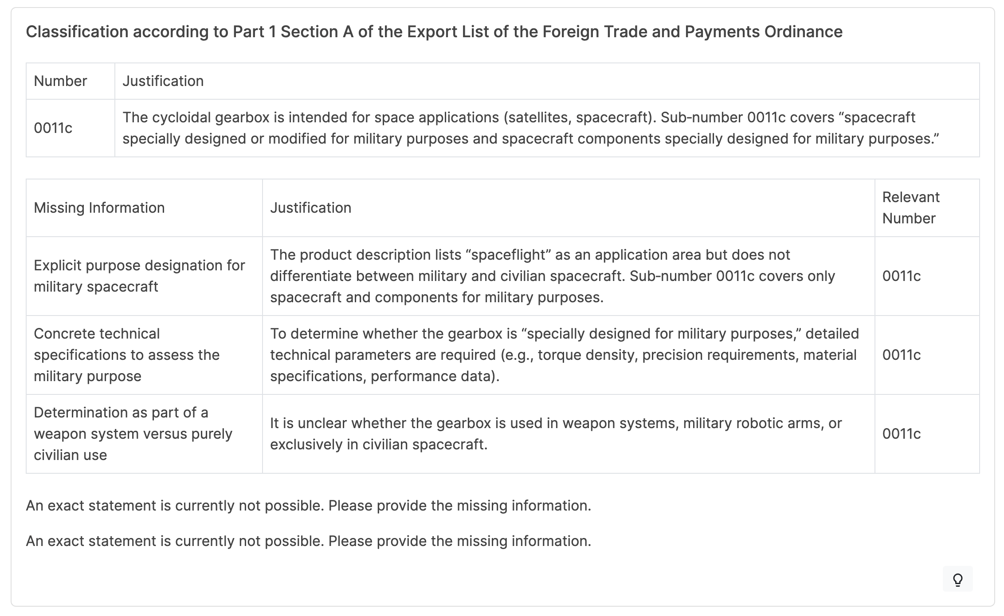Click the first 'An exact statement' paragraph
The image size is (1004, 616).
click(308, 506)
